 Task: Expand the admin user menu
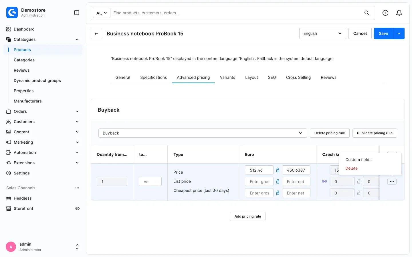pyautogui.click(x=77, y=247)
